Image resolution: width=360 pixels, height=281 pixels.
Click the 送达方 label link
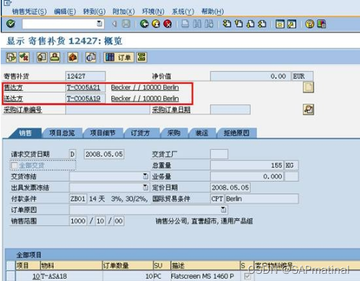tap(13, 98)
